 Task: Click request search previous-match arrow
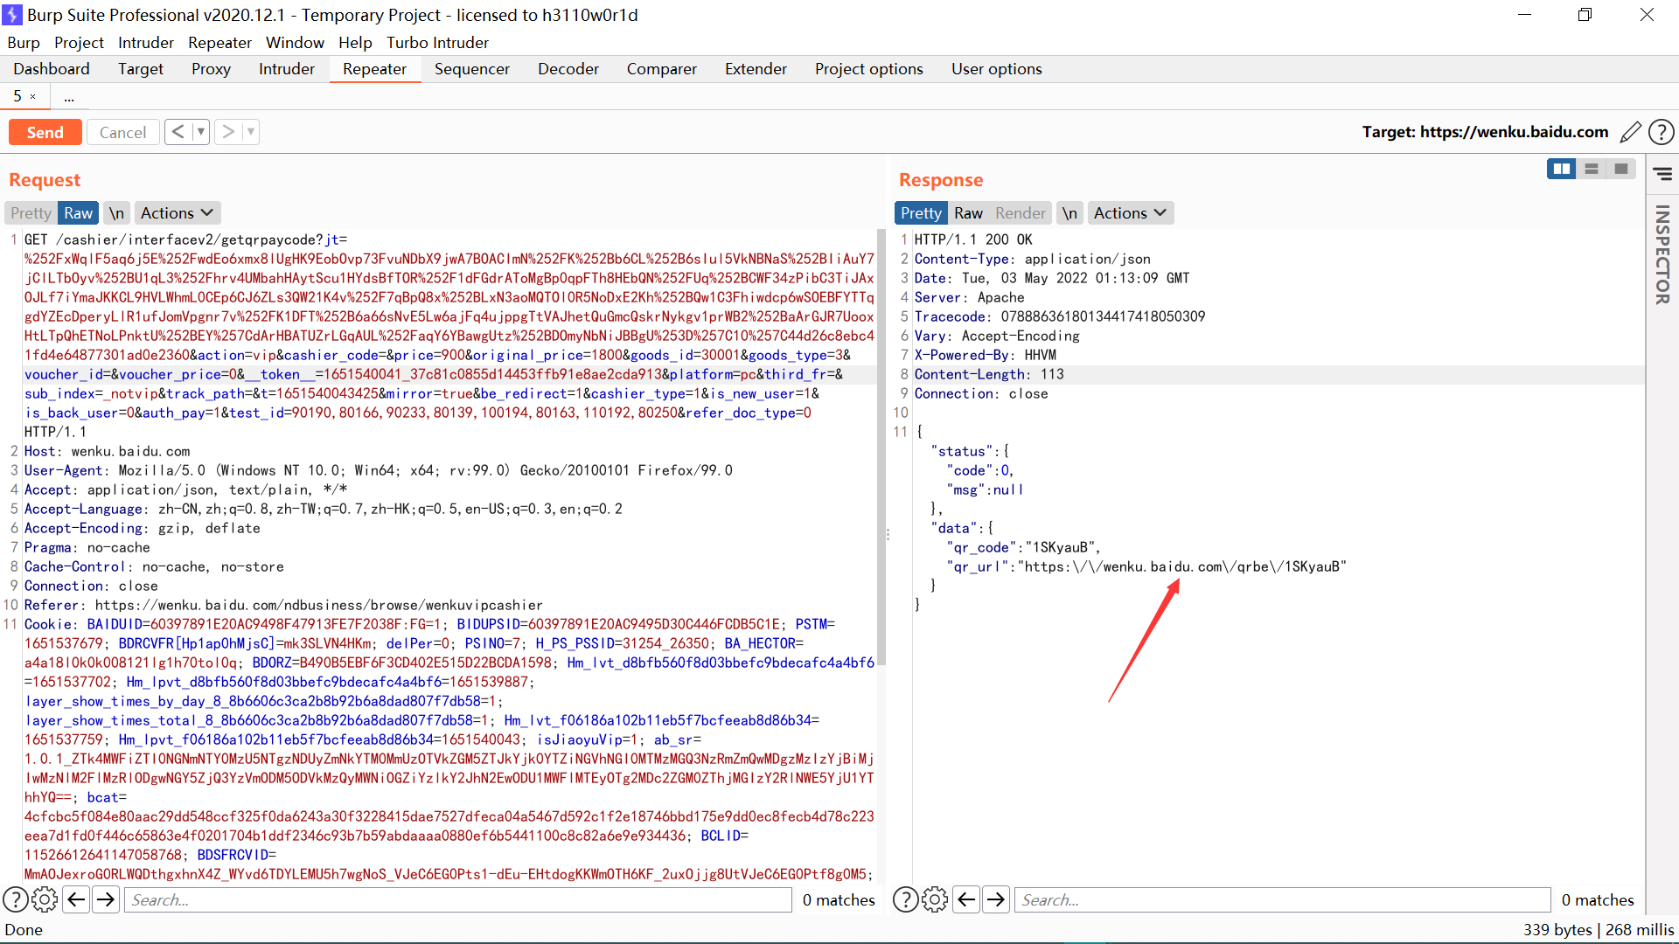click(x=77, y=899)
